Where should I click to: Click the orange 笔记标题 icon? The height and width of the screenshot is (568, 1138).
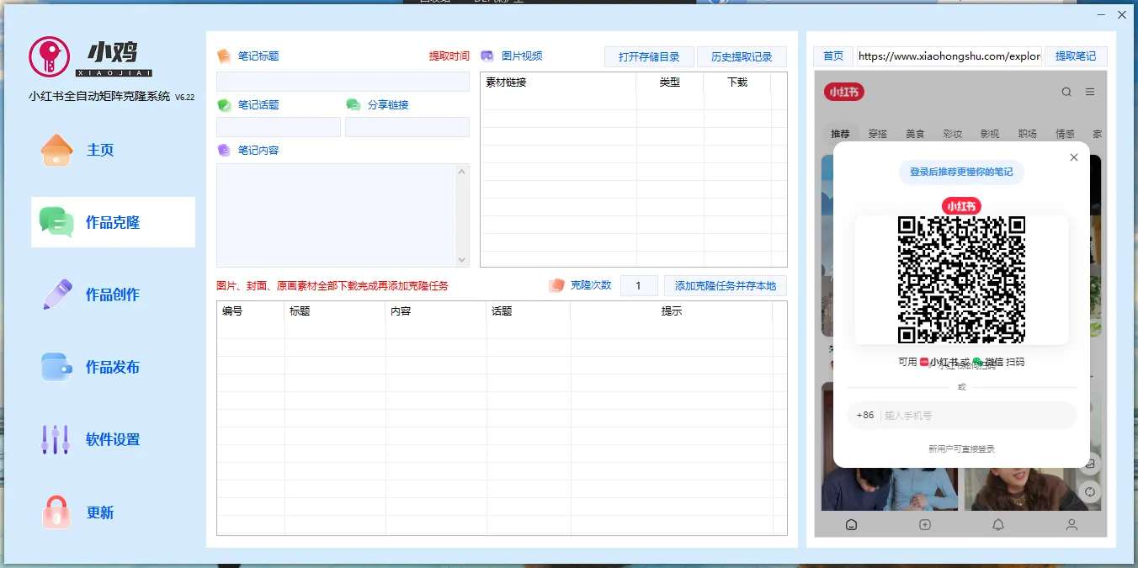[x=224, y=56]
